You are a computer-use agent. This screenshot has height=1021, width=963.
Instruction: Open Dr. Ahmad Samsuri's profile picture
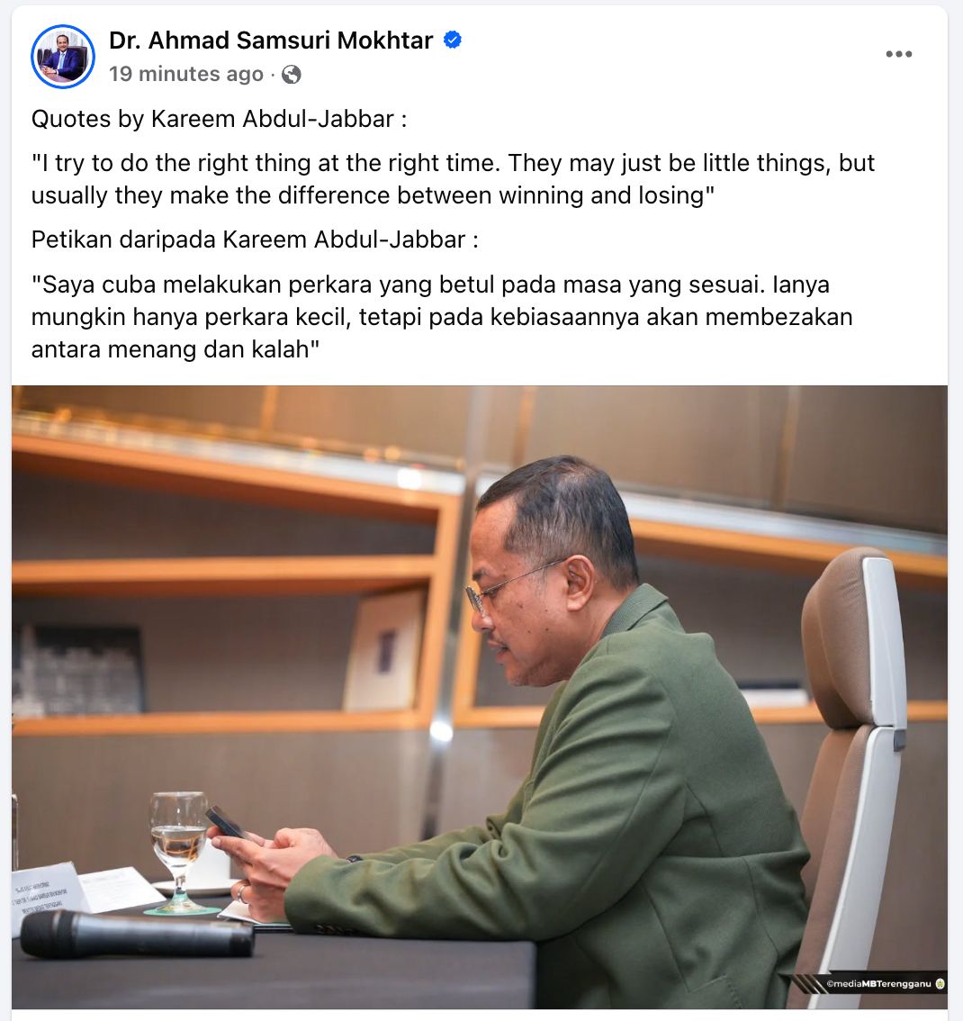coord(62,57)
